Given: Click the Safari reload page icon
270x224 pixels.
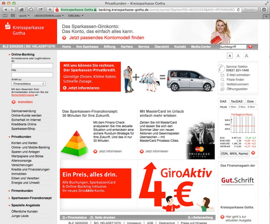Looking at the screenshot, I should coord(238,10).
